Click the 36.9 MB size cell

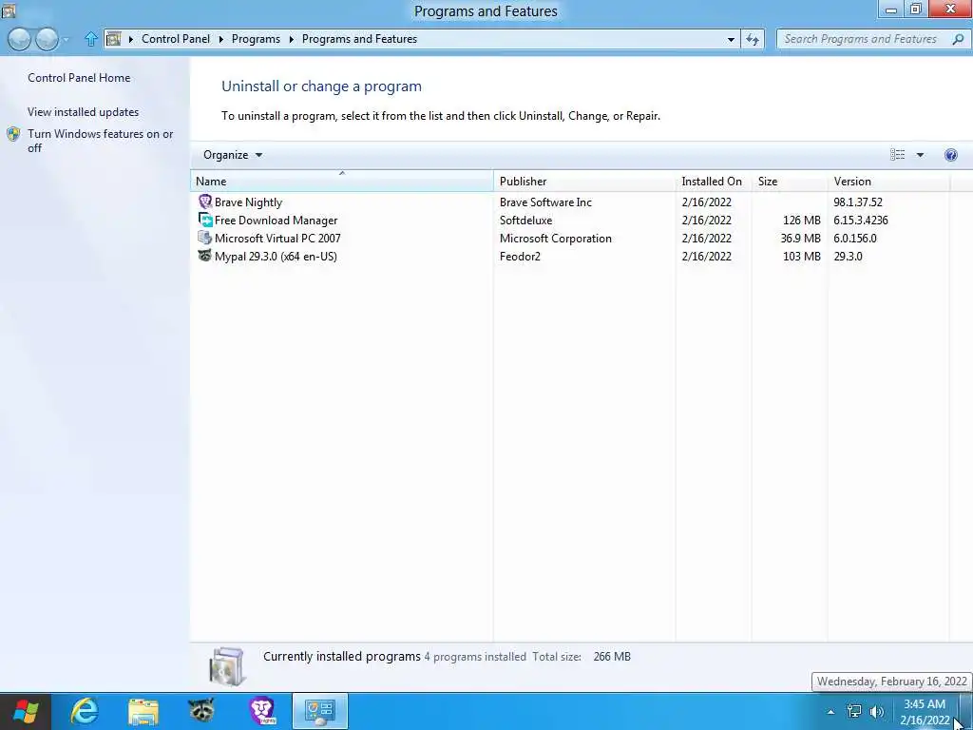pyautogui.click(x=800, y=239)
